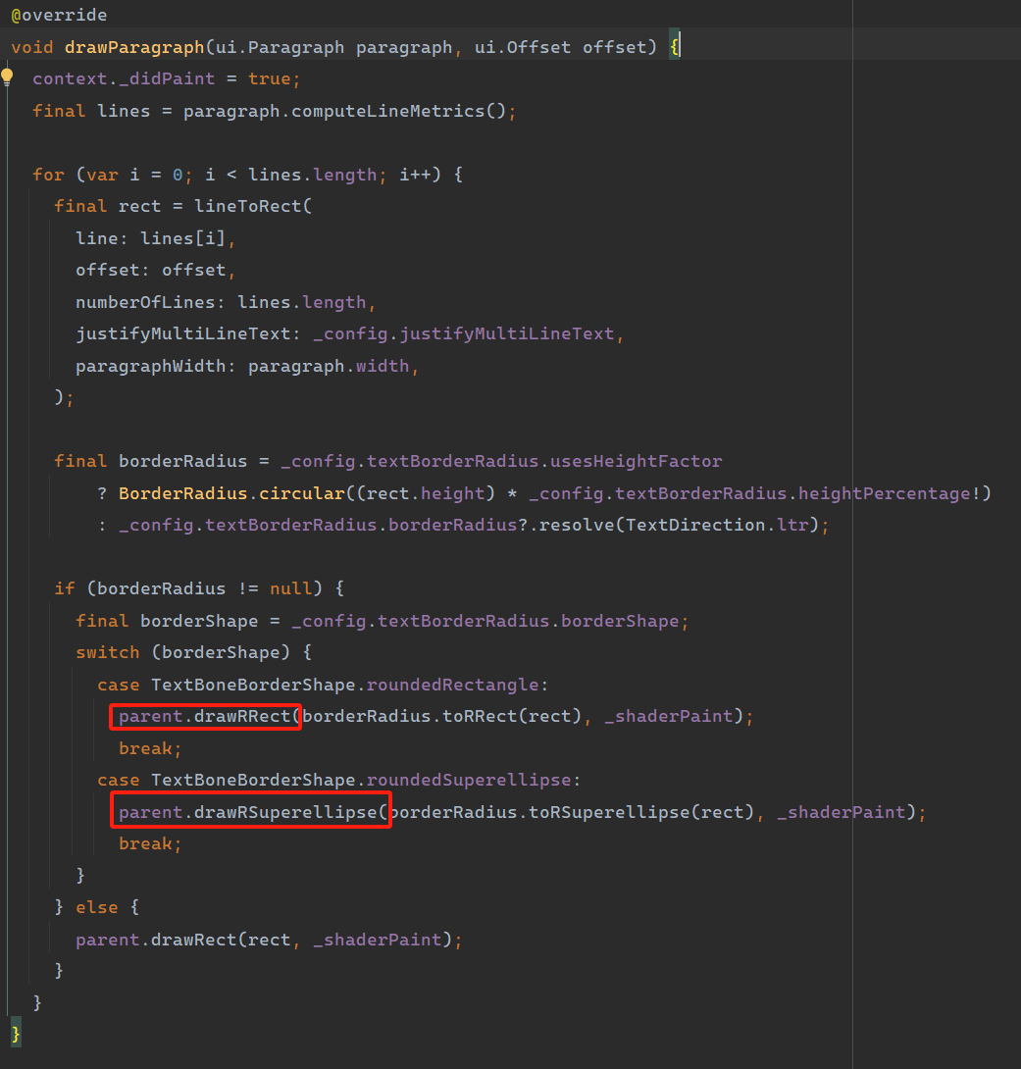
Task: Click the else keyword
Action: (97, 907)
